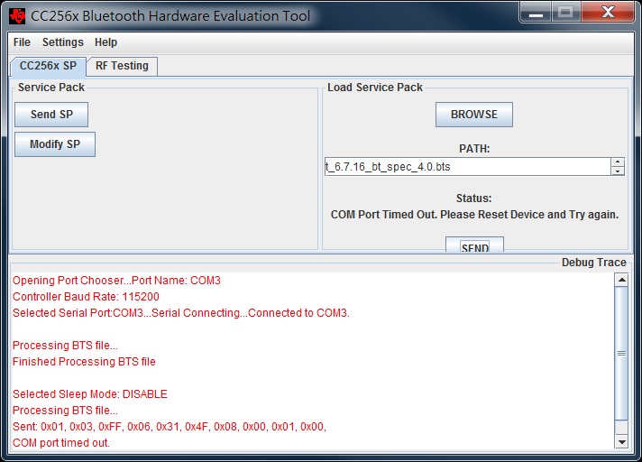Click the Debug Trace scrollbar thumb
Viewport: 642px width, 462px height.
click(x=621, y=353)
